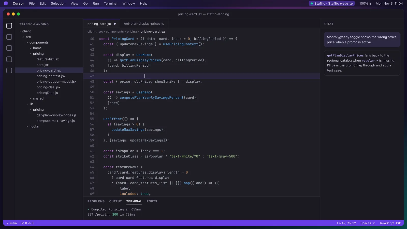Click the git branch icon beside main
The image size is (407, 229).
(8, 223)
